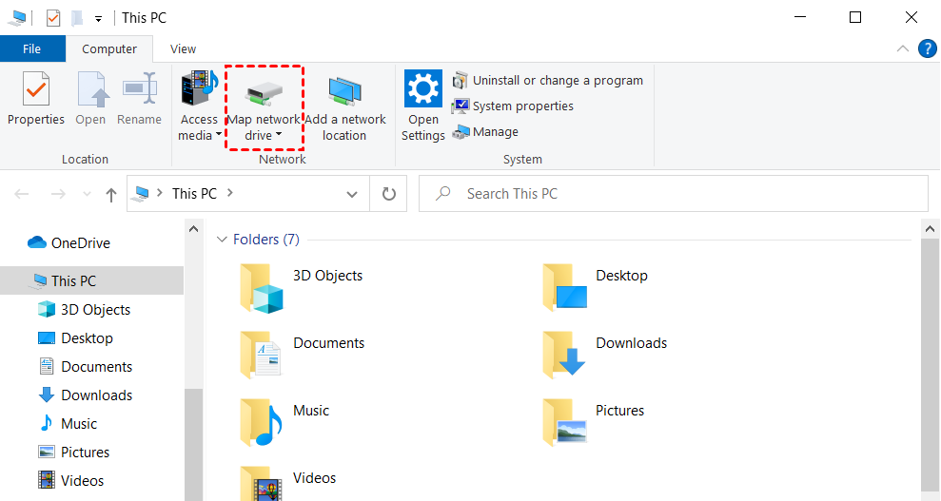Select the Desktop folder icon
The image size is (941, 501).
pos(564,288)
